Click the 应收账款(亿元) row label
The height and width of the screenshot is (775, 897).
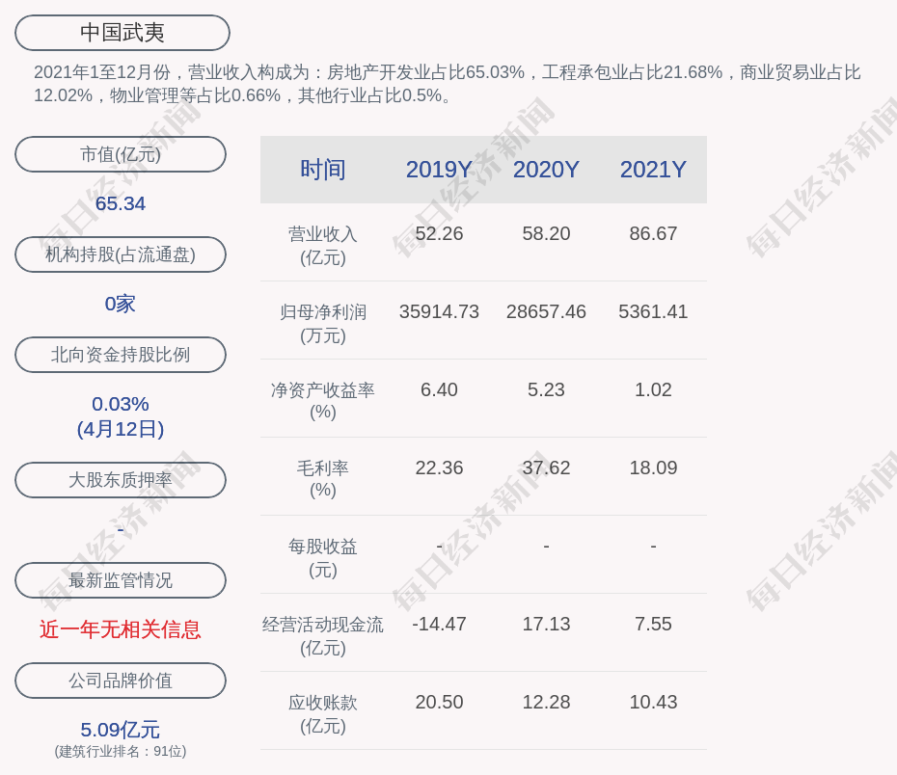coord(323,714)
